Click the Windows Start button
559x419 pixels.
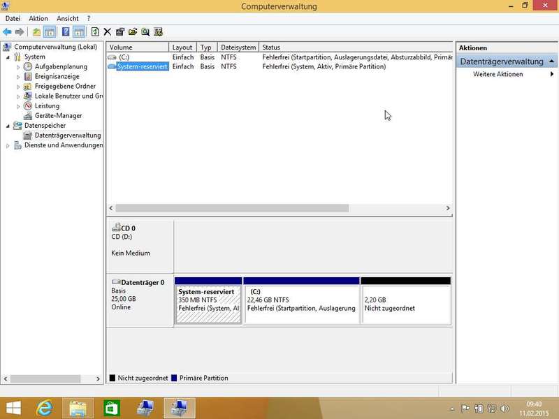[x=13, y=406]
